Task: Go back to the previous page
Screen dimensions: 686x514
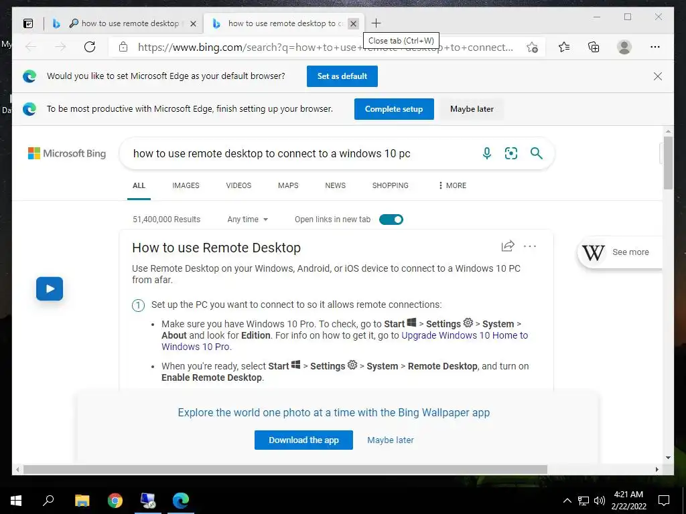Action: pos(31,47)
